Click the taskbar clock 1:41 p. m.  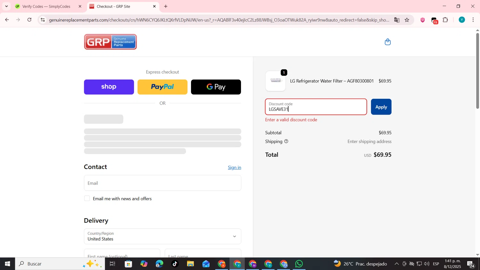tap(452, 264)
